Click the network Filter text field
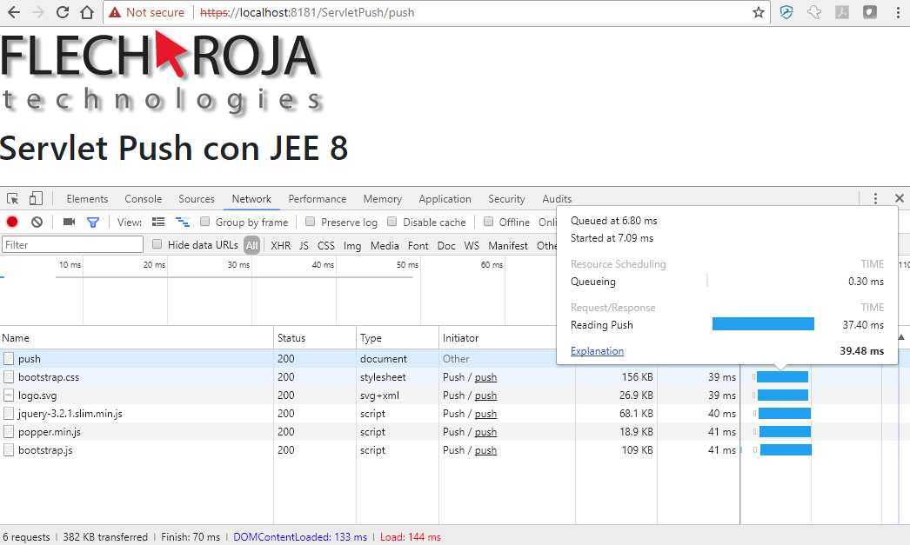Image resolution: width=910 pixels, height=545 pixels. click(72, 245)
